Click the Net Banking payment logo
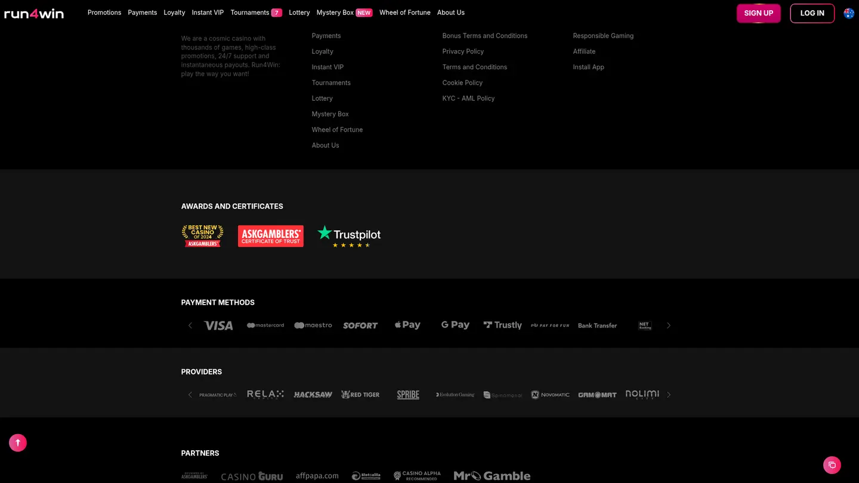 coord(645,326)
